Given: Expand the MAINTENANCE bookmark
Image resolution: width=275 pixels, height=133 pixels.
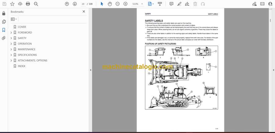Looking at the screenshot, I should [11, 49].
